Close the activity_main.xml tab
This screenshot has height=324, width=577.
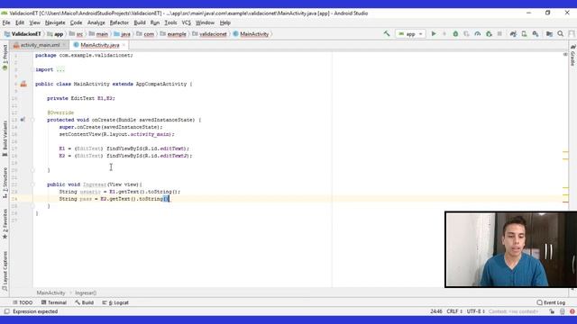point(64,45)
